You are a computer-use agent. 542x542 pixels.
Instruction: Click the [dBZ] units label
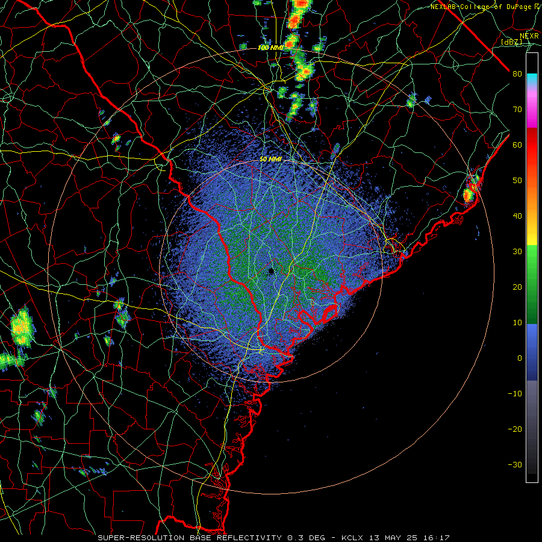(511, 42)
